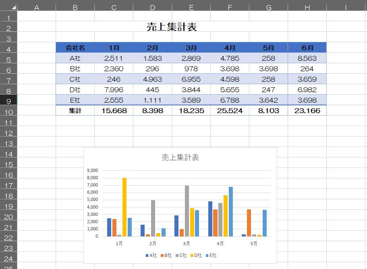Select the 6月 table header cell

pyautogui.click(x=307, y=48)
